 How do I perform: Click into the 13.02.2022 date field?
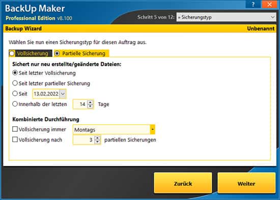coord(46,94)
